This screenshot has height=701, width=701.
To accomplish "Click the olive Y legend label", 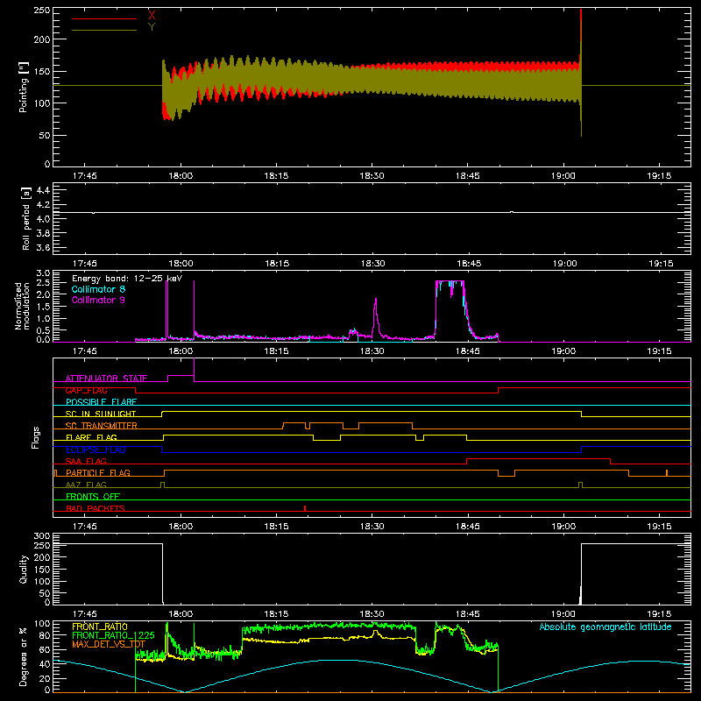I will 152,27.
